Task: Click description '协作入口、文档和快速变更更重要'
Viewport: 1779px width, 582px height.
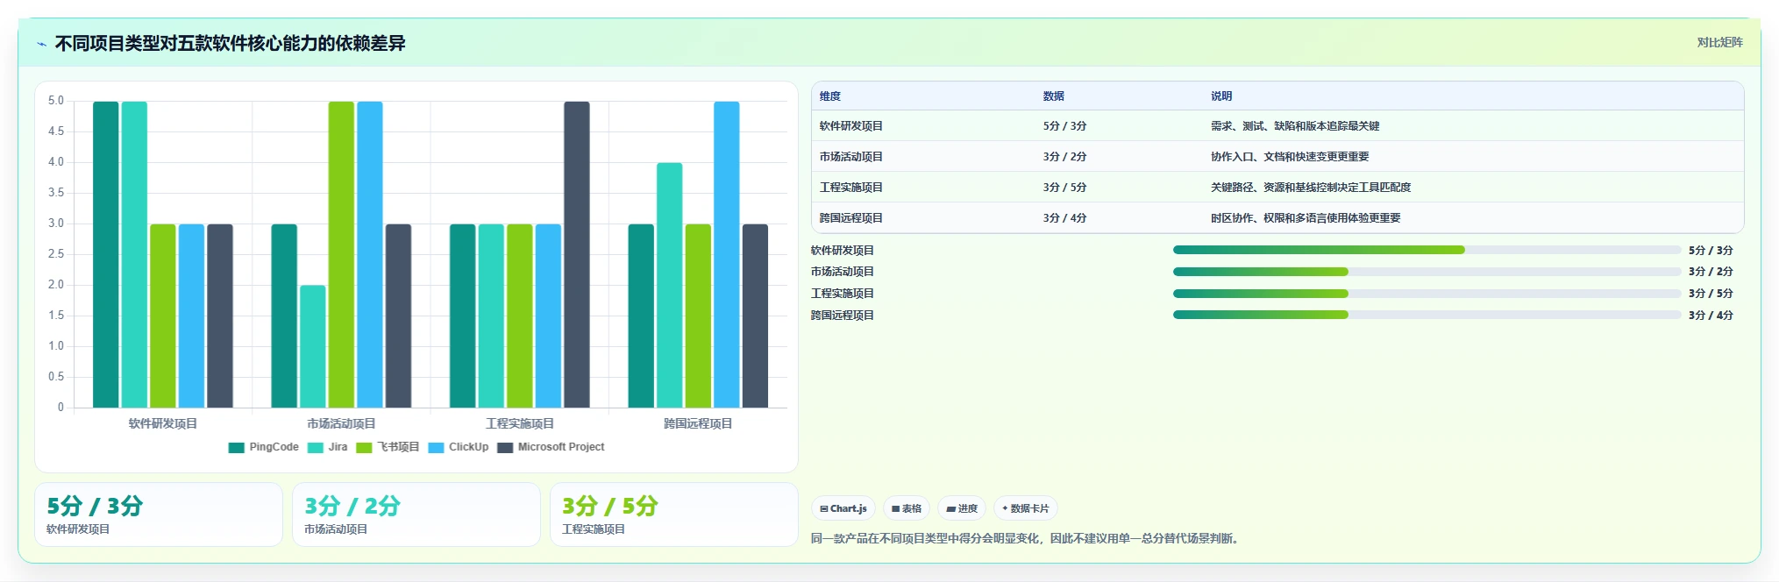Action: click(1290, 157)
